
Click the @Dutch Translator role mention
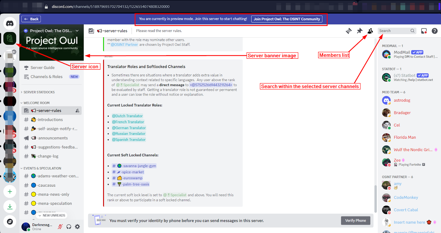[127, 116]
